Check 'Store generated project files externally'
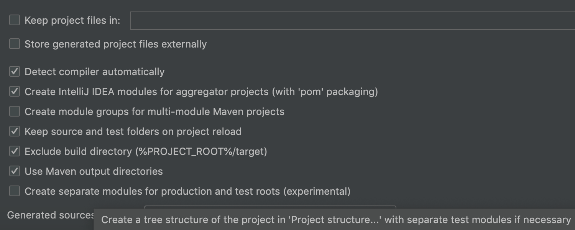The width and height of the screenshot is (575, 230). pos(15,44)
